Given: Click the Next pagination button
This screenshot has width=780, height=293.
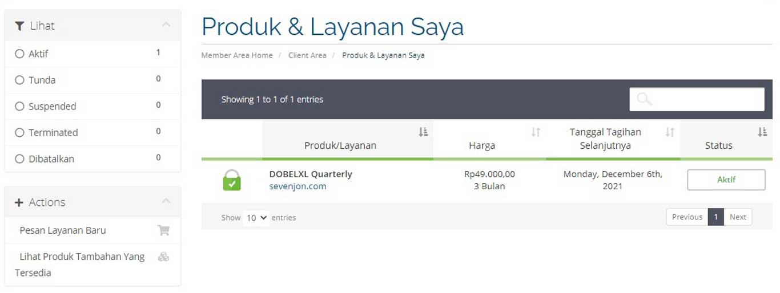Looking at the screenshot, I should tap(738, 217).
